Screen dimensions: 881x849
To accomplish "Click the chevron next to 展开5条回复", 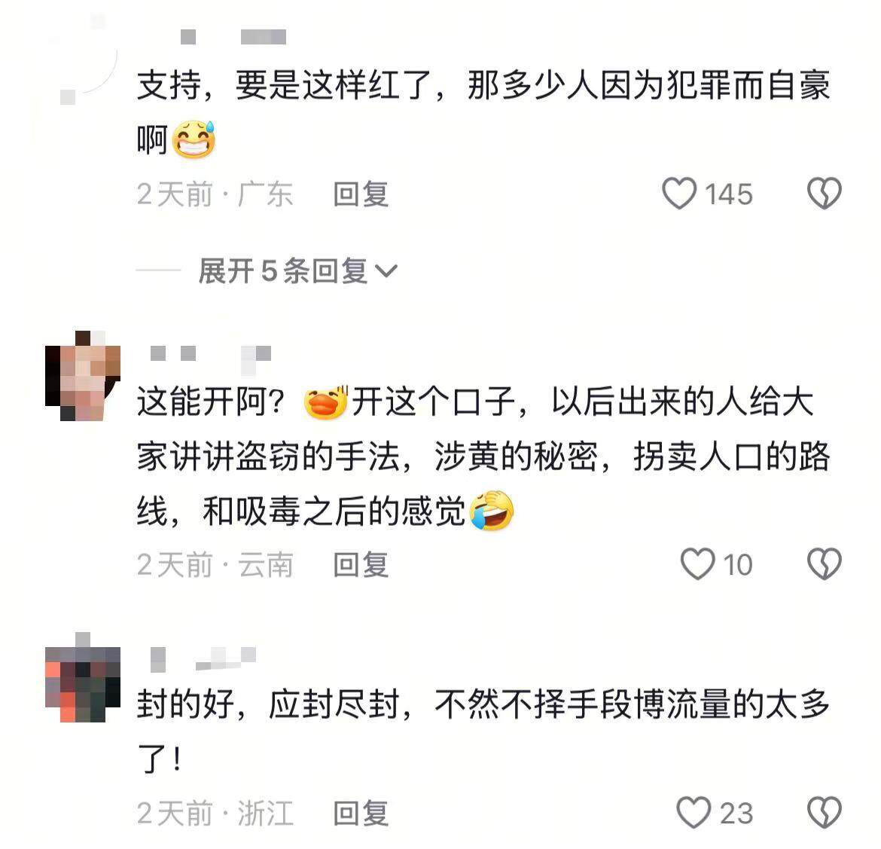I will click(x=386, y=271).
